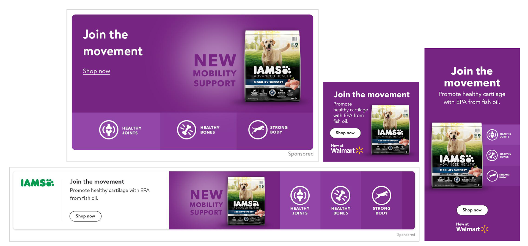The image size is (528, 246).
Task: Click the IAMS bag in large banner
Action: 273,66
